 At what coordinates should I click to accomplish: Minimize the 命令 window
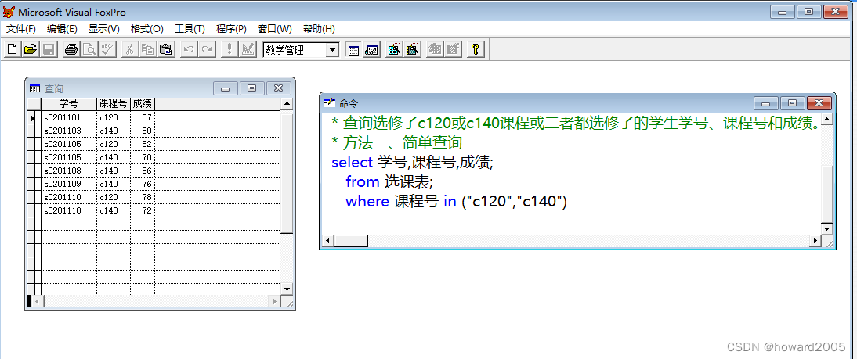coord(766,102)
